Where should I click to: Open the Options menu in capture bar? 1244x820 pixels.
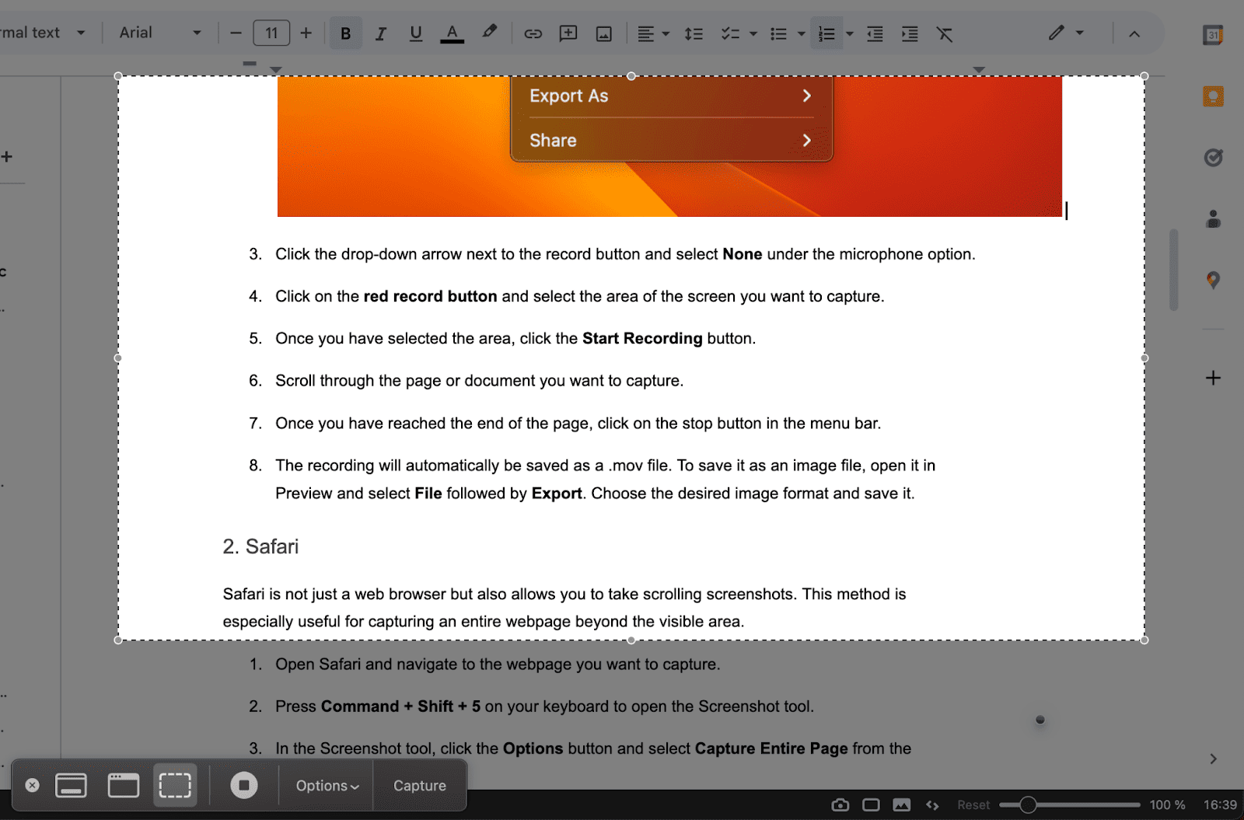325,785
